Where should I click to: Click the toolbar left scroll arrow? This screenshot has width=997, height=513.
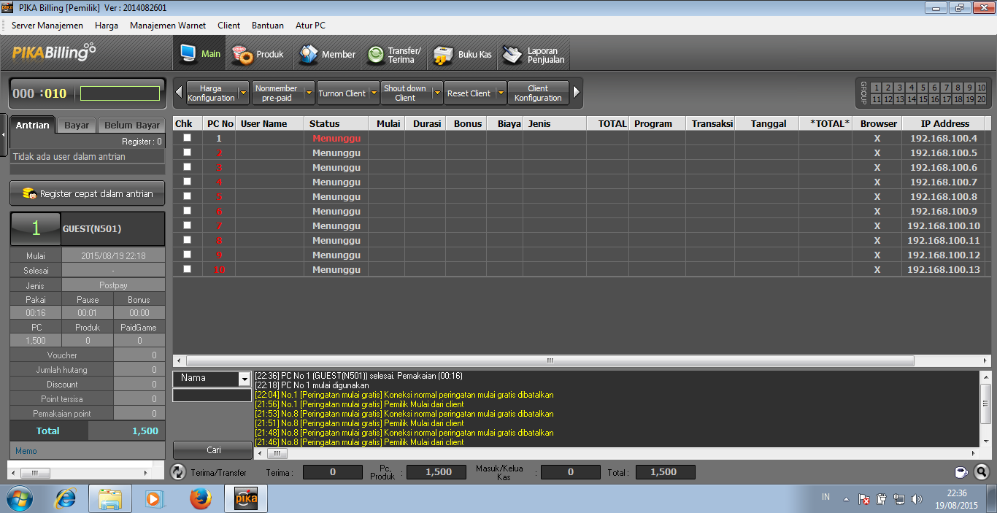179,93
